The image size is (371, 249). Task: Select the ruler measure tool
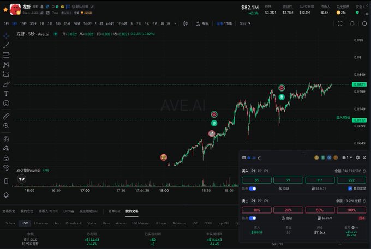(6, 116)
